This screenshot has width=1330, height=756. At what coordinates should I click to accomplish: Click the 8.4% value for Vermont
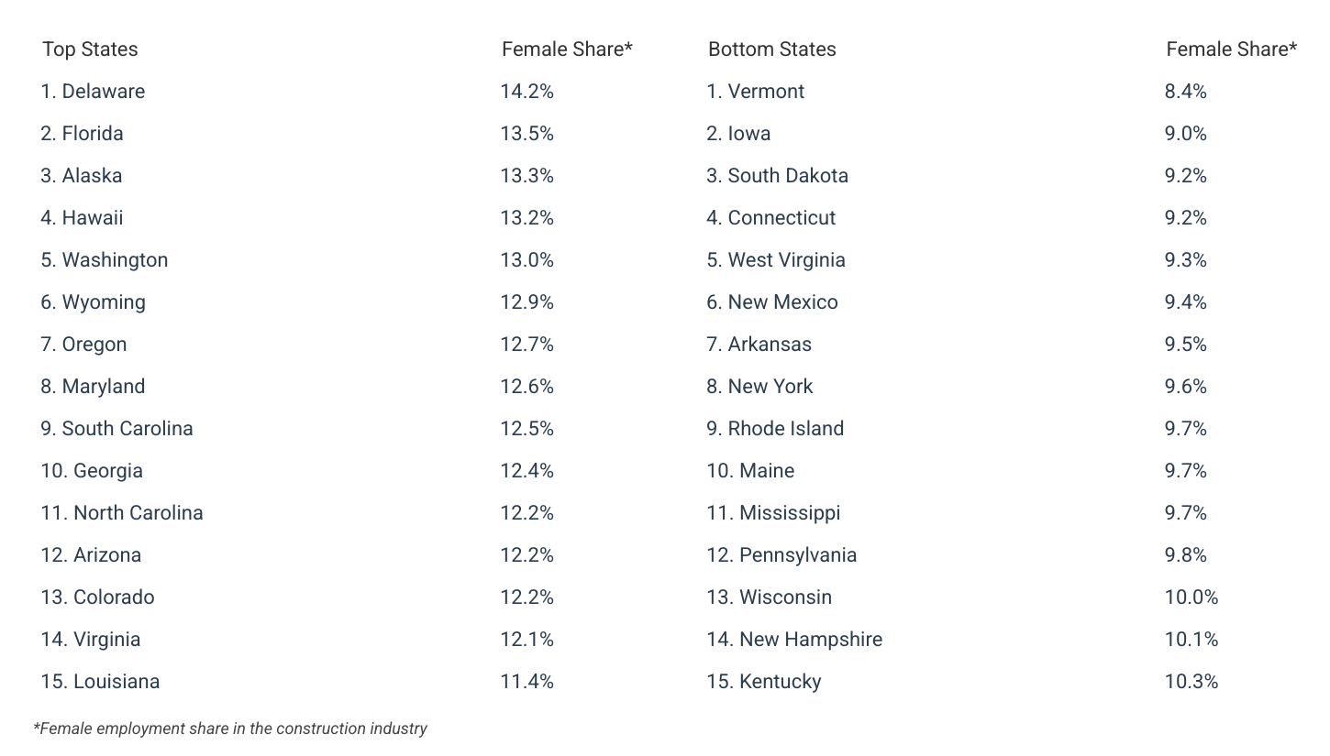coord(1185,92)
